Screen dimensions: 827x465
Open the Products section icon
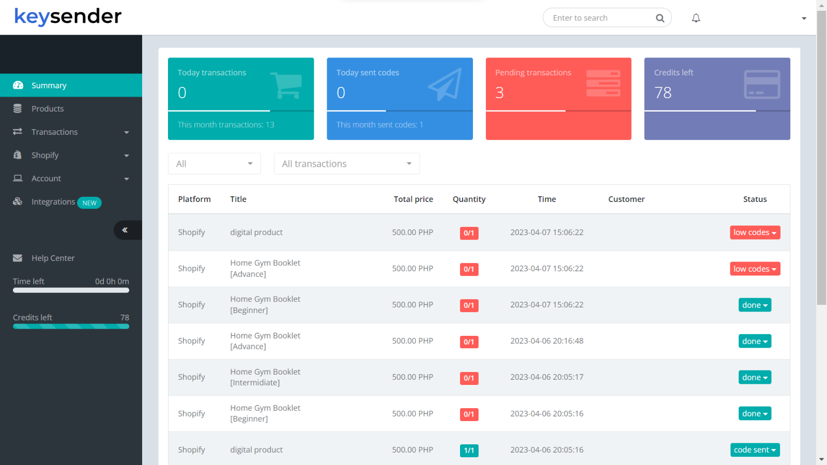[17, 109]
